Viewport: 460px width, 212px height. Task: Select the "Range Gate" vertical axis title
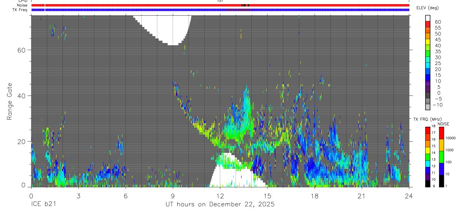point(10,101)
